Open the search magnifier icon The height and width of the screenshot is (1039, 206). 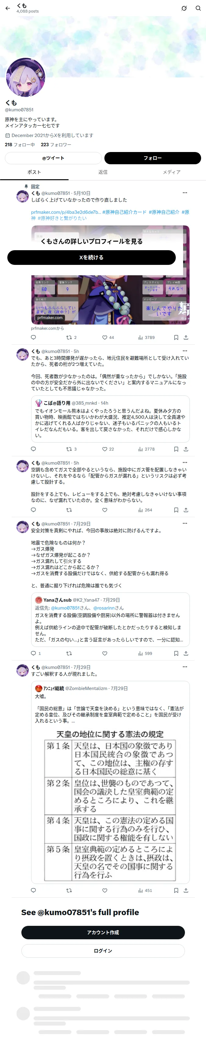(x=198, y=8)
